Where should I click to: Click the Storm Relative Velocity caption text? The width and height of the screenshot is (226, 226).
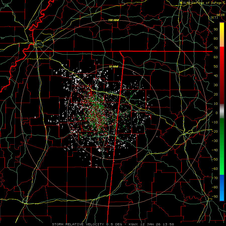pos(113,224)
